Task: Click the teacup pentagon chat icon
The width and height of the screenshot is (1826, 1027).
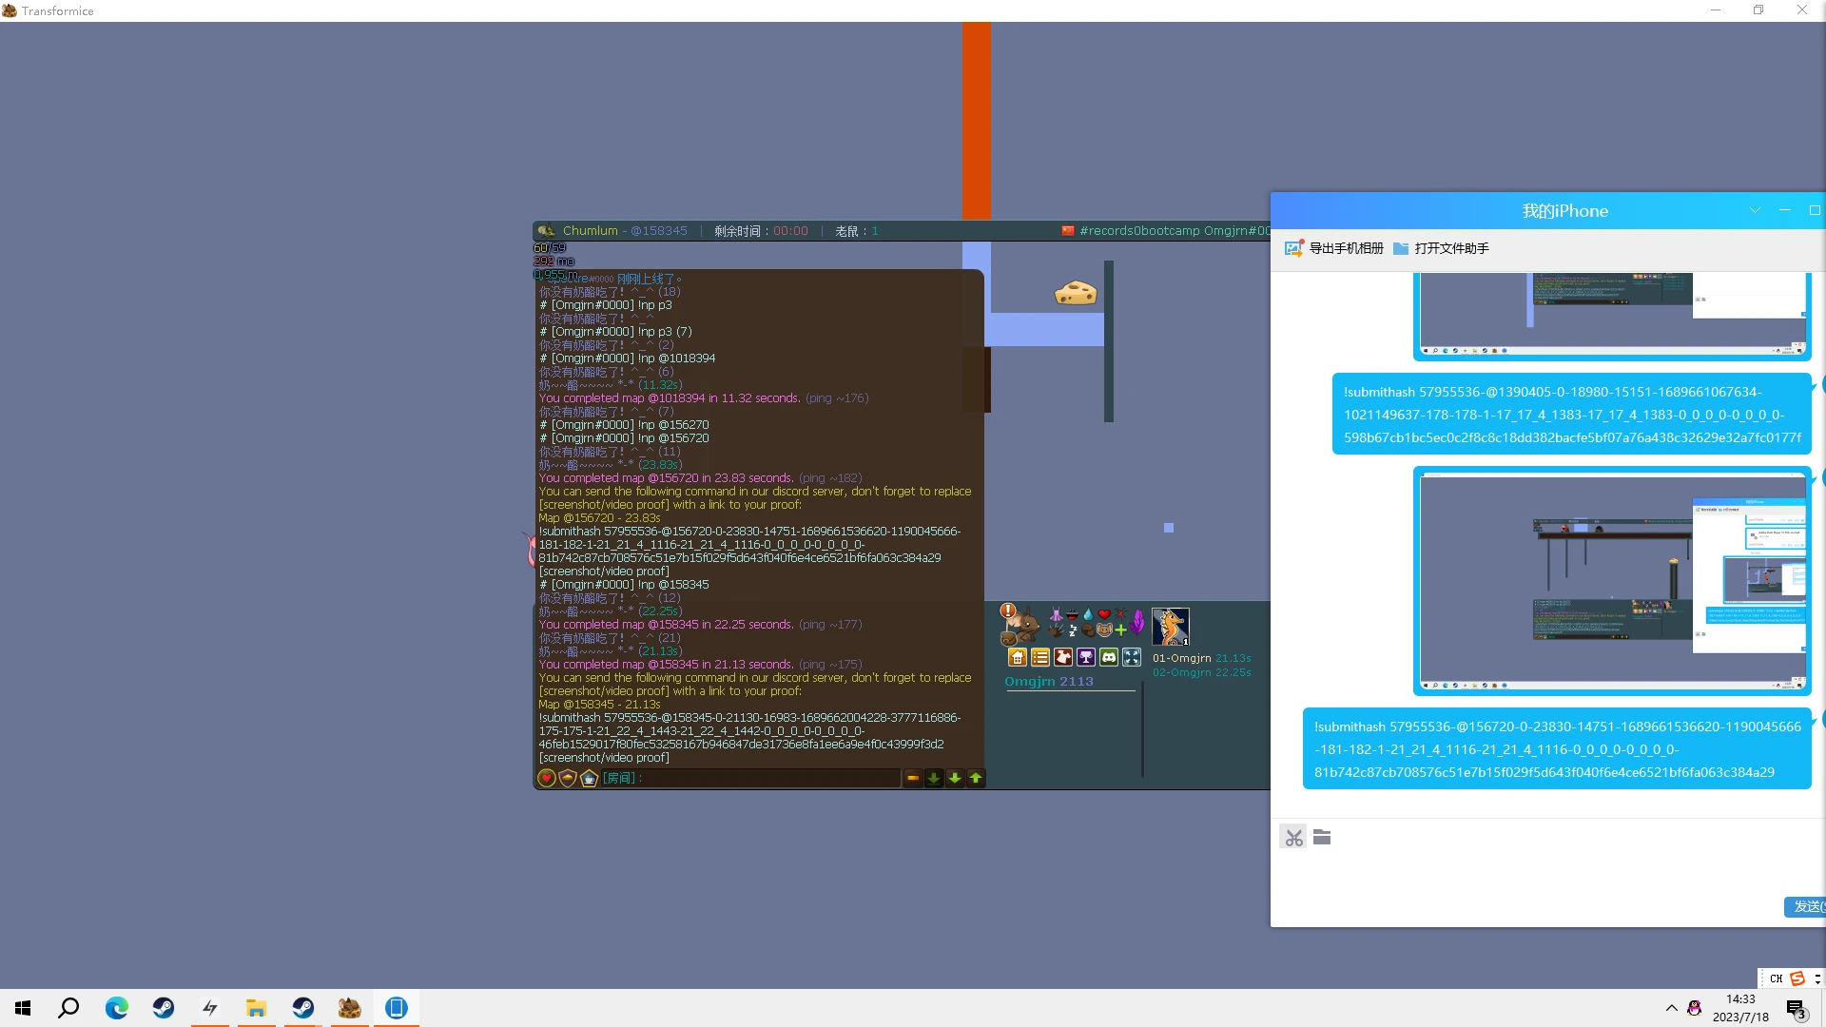Action: coord(589,778)
